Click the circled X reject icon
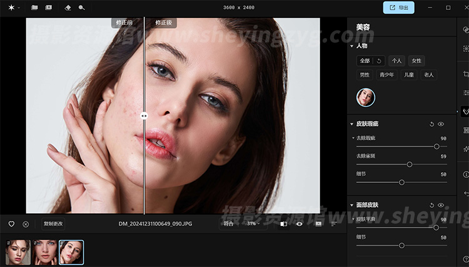Image resolution: width=469 pixels, height=267 pixels. click(26, 224)
